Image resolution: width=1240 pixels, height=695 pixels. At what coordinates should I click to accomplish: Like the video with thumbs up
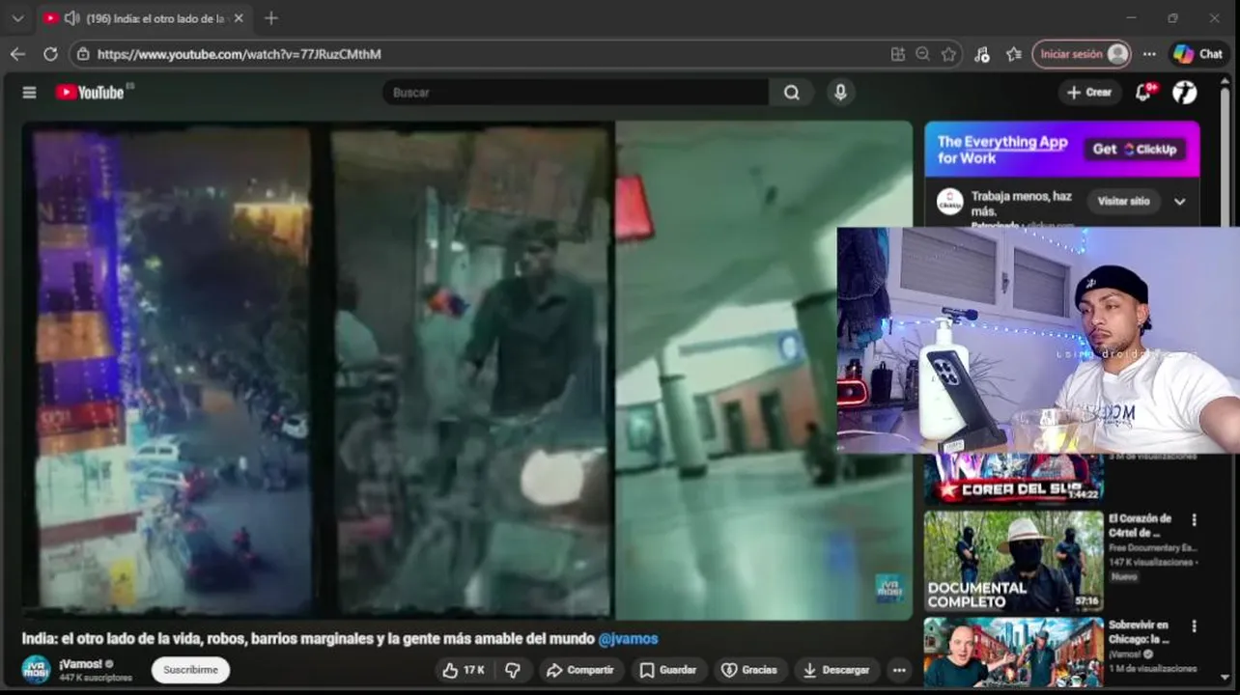coord(464,670)
